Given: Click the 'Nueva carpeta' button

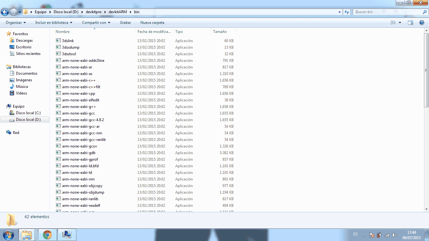Looking at the screenshot, I should click(152, 23).
